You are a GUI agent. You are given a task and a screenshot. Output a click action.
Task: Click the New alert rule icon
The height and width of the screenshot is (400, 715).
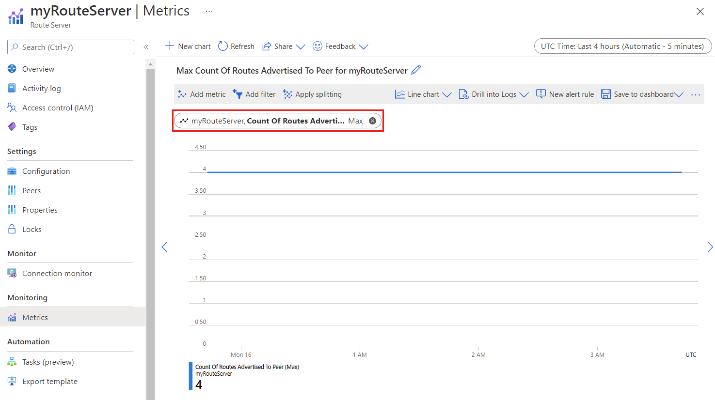pyautogui.click(x=540, y=94)
